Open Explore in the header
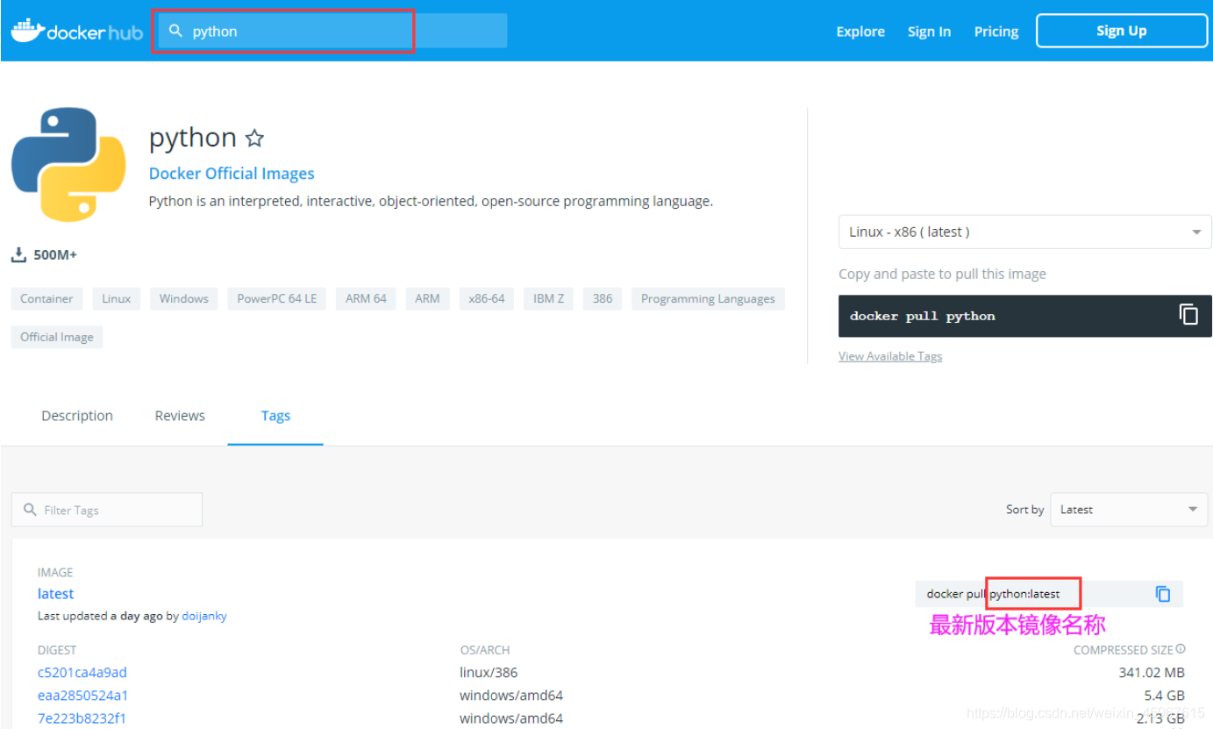Screen dimensions: 1213x729 coord(860,32)
